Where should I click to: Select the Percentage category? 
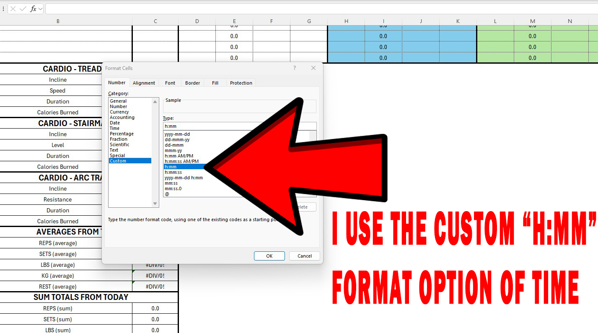click(x=122, y=134)
